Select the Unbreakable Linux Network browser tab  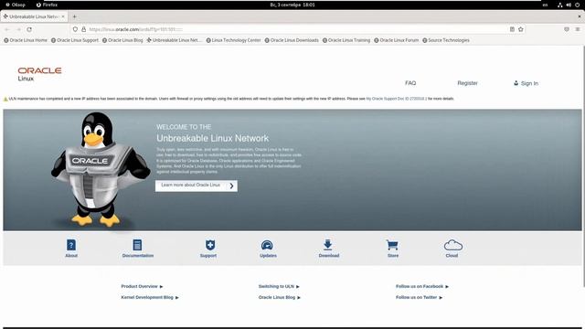click(x=34, y=16)
